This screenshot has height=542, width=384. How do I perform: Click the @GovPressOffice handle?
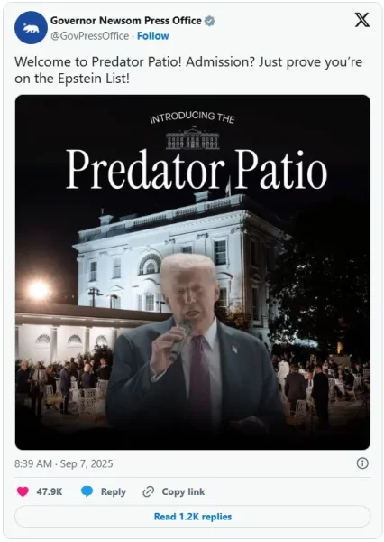pyautogui.click(x=90, y=36)
